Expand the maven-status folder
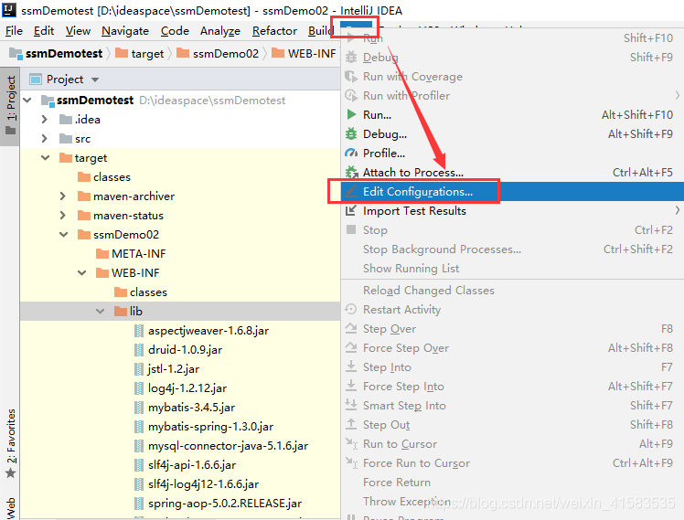684x520 pixels. click(x=62, y=216)
